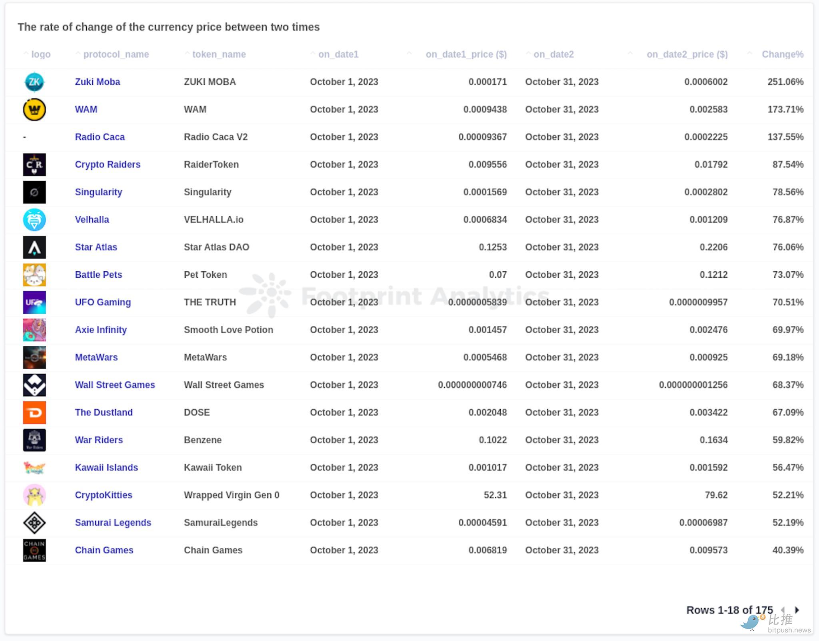
Task: Open the Kawaii Islands protocol link
Action: tap(106, 468)
